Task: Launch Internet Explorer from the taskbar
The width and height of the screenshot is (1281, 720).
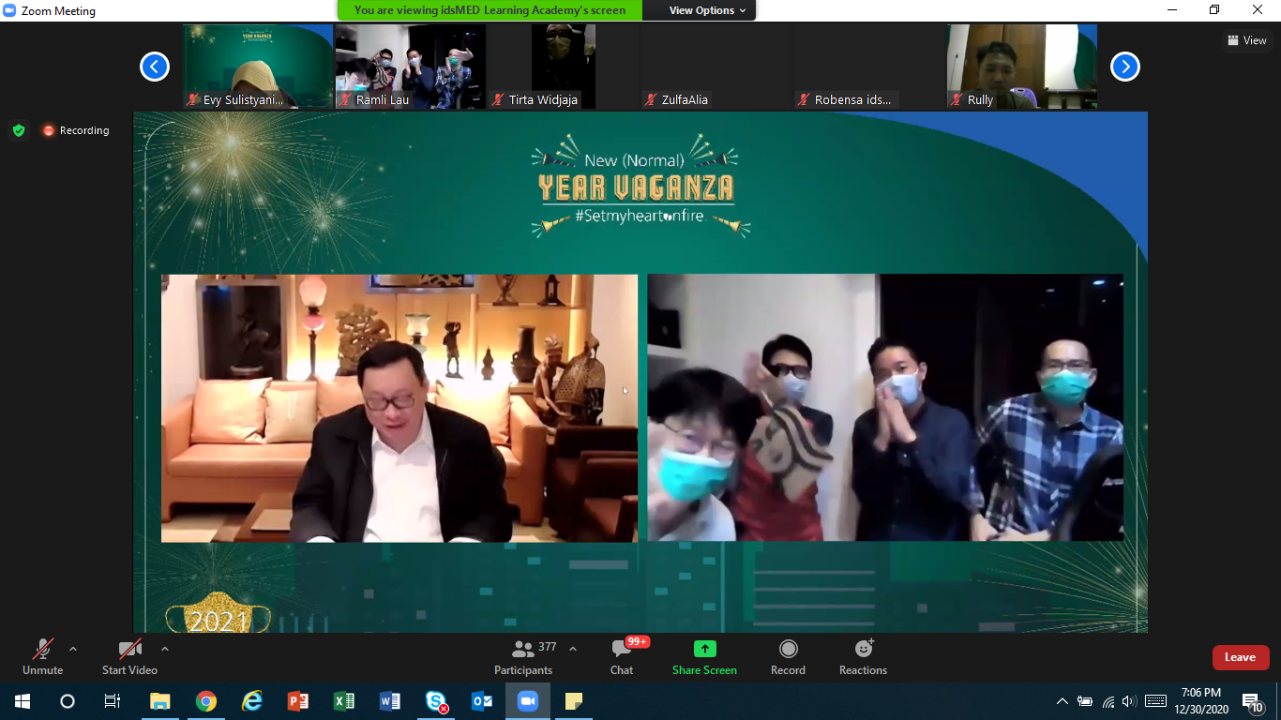Action: click(252, 700)
